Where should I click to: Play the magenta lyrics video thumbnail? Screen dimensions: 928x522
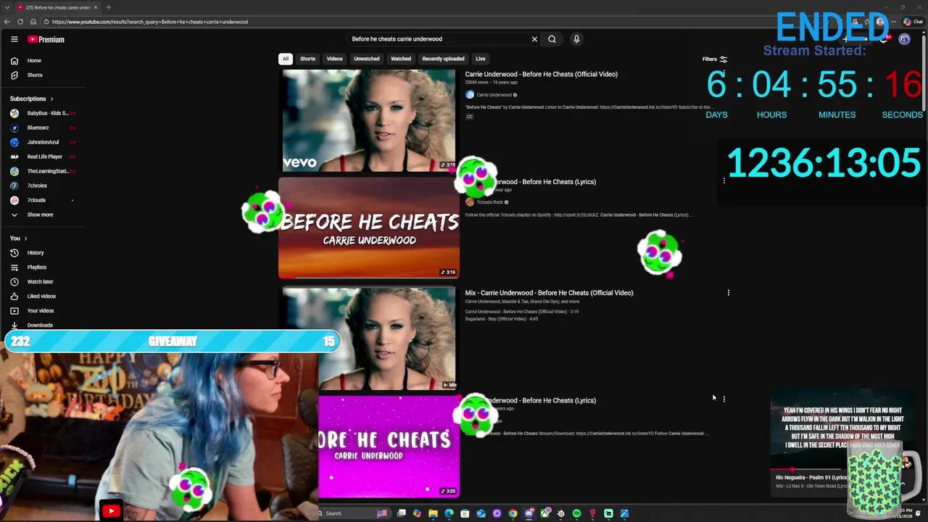389,447
